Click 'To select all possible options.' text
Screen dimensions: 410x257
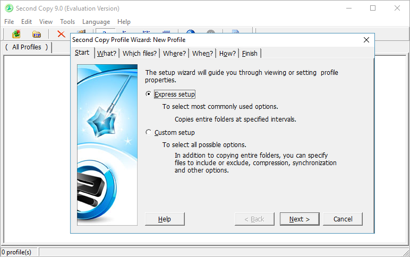pos(204,144)
